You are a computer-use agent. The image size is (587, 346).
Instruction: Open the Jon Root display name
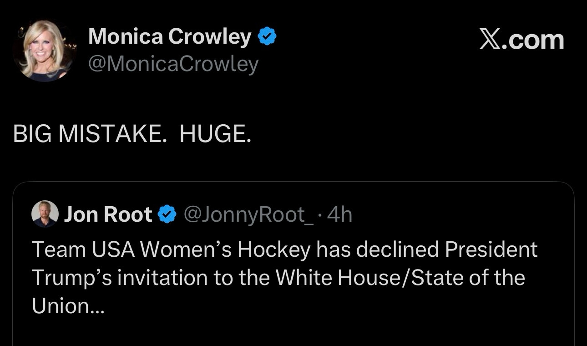(108, 214)
